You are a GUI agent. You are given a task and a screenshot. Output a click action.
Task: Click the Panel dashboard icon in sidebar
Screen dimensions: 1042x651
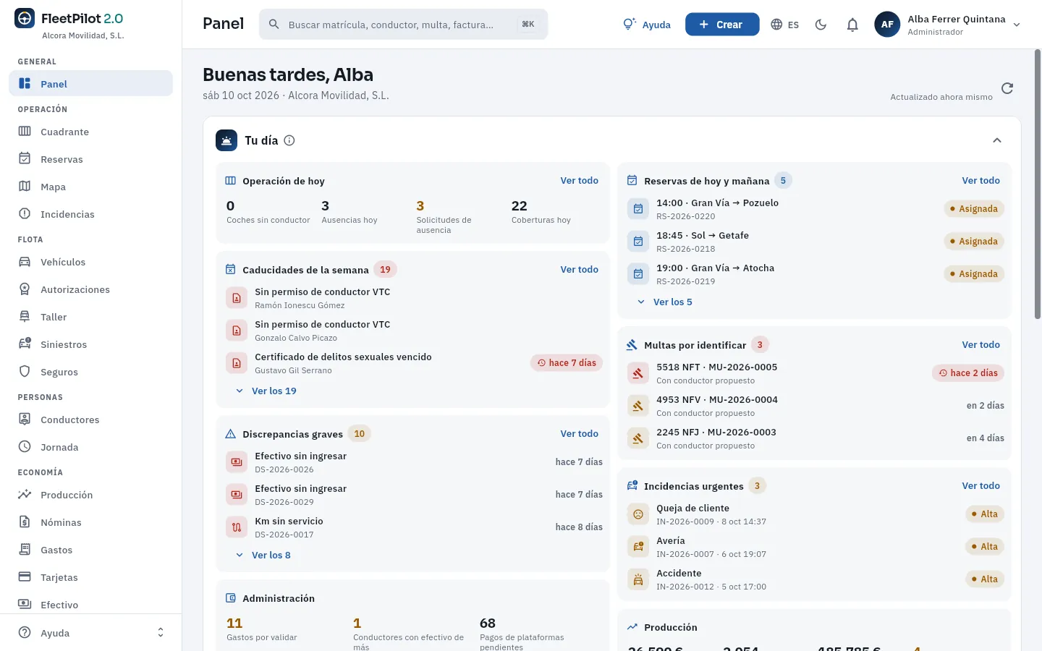(x=25, y=84)
